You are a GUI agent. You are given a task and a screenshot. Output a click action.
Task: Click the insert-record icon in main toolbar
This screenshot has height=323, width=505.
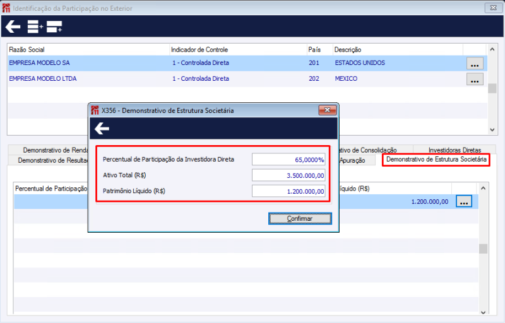tap(54, 26)
